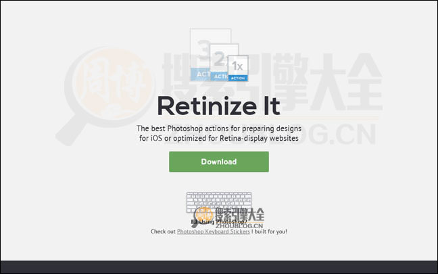Open the Photoshop Keyboard Stickers link
The width and height of the screenshot is (438, 274).
coord(214,231)
